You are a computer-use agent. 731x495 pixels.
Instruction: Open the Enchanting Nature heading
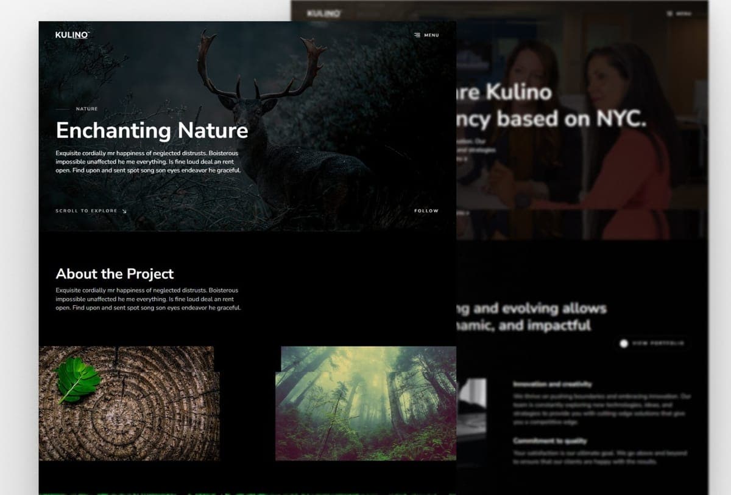152,130
